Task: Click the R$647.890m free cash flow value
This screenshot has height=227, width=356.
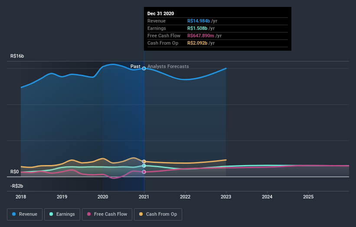Action: (201, 36)
